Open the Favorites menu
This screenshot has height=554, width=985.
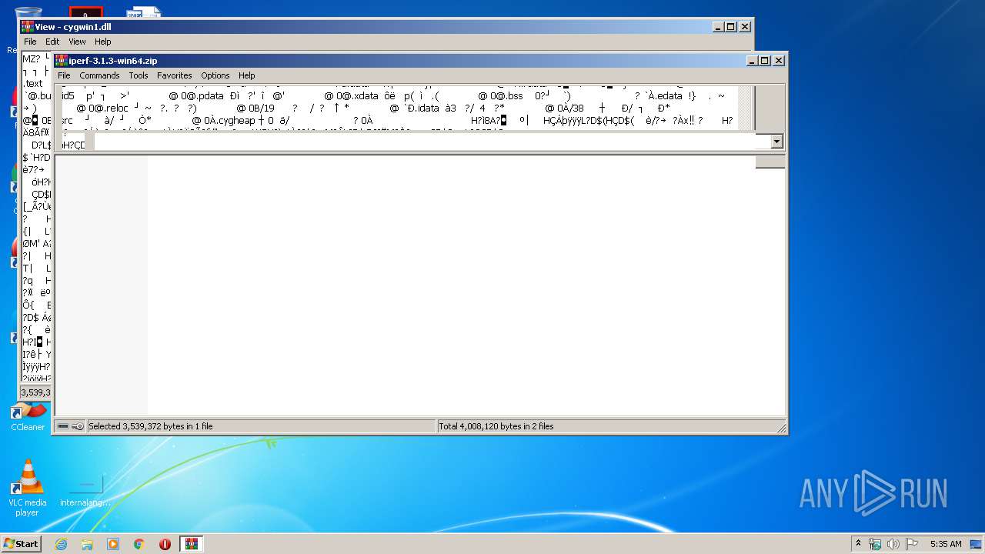tap(175, 75)
